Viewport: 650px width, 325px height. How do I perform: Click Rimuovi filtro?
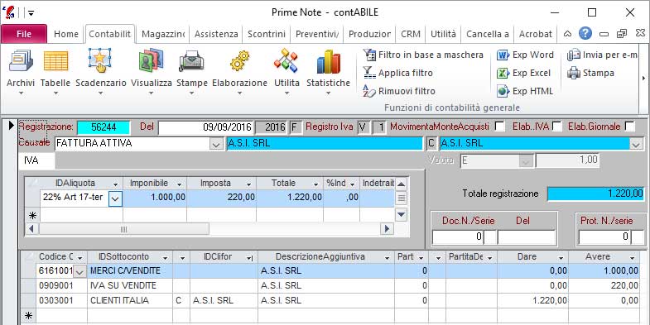coord(399,91)
